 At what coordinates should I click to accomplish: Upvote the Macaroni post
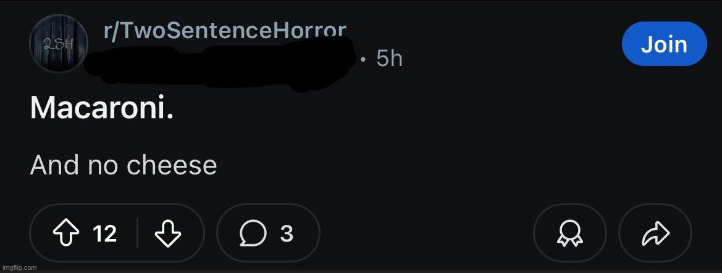66,234
